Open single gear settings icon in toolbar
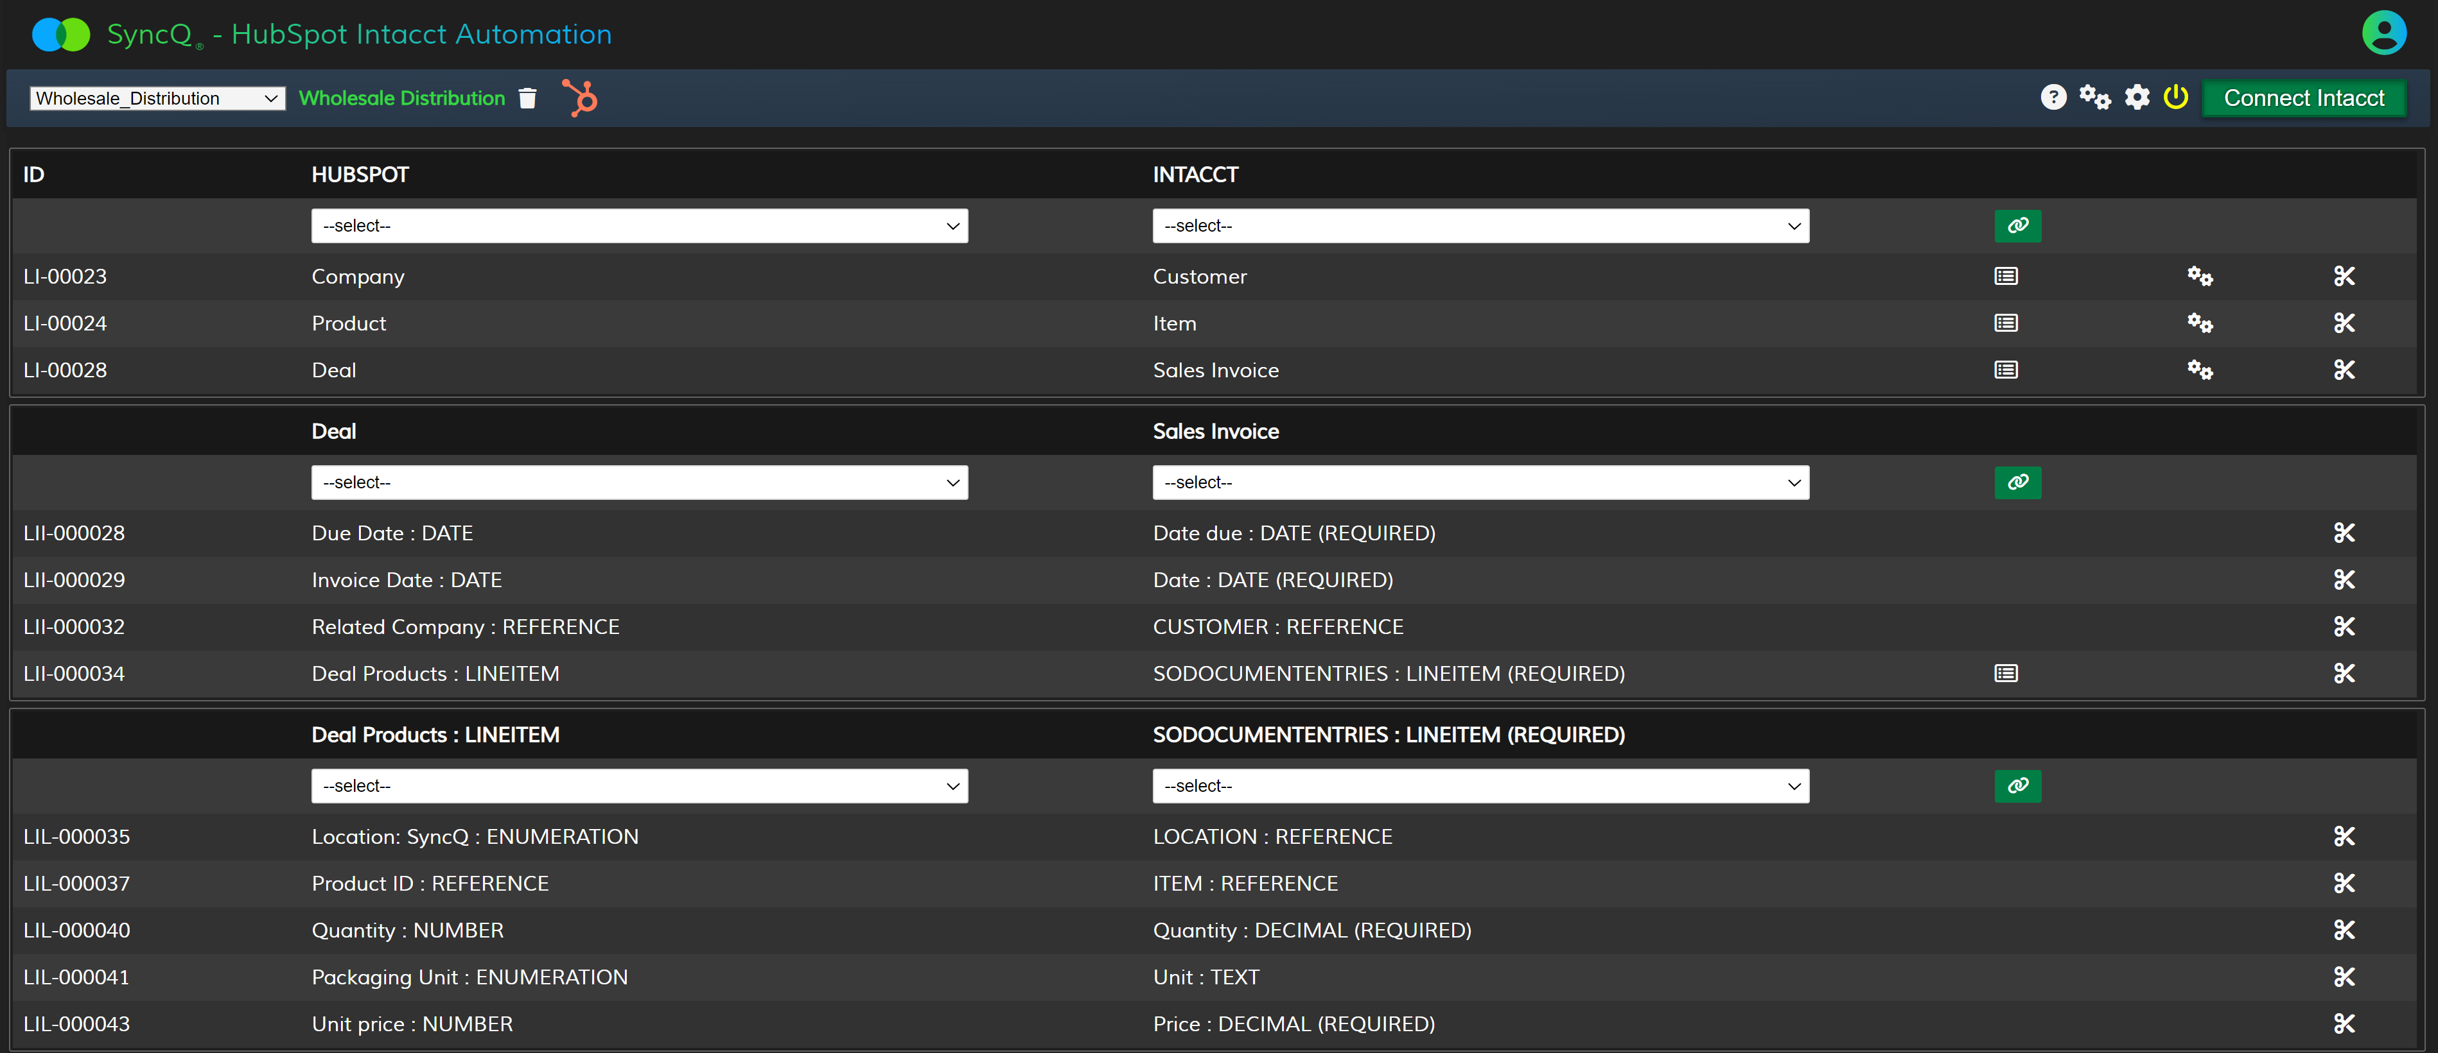 (2137, 98)
